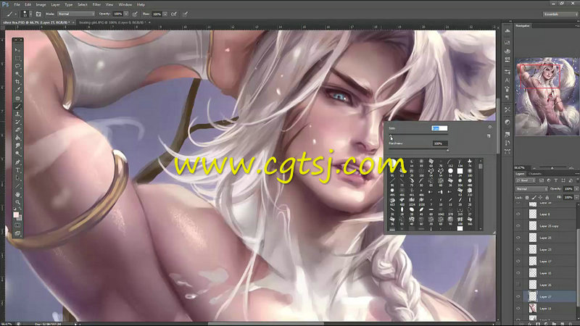Open layer Opacity dropdown arrow
The width and height of the screenshot is (580, 326).
576,189
